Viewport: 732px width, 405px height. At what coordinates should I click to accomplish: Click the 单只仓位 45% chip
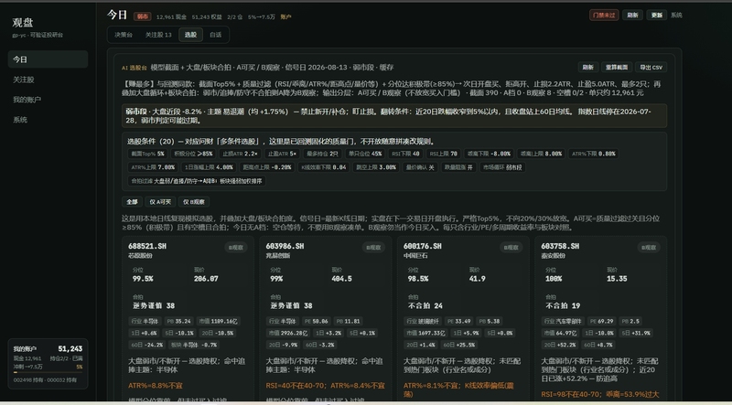364,154
